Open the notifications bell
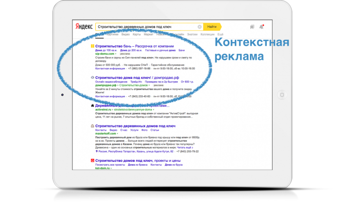The height and width of the screenshot is (208, 350). tap(262, 27)
